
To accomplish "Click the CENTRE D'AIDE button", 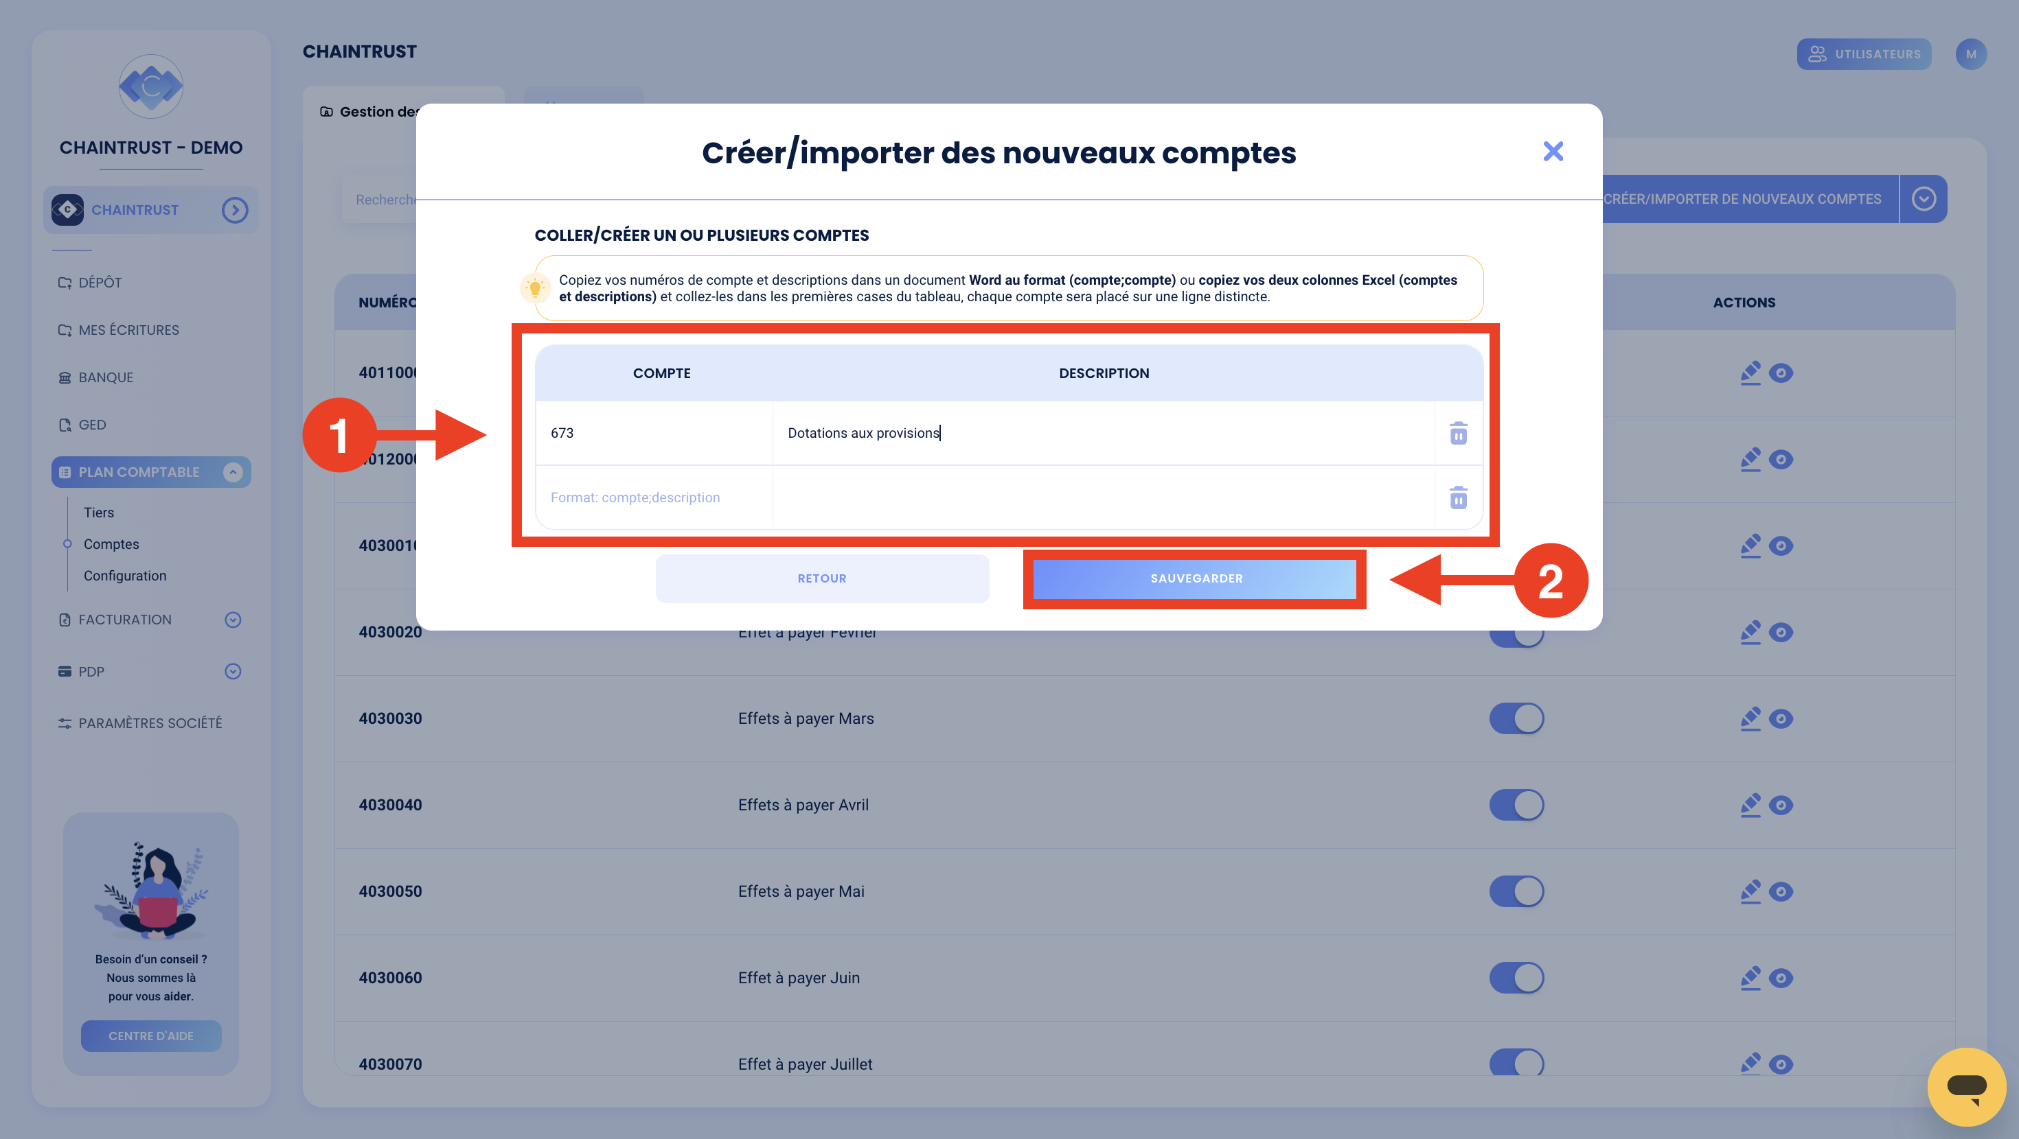I will [151, 1035].
